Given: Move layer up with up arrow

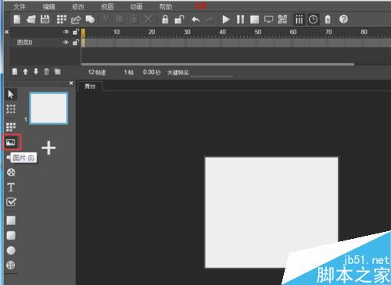Looking at the screenshot, I should (x=25, y=72).
